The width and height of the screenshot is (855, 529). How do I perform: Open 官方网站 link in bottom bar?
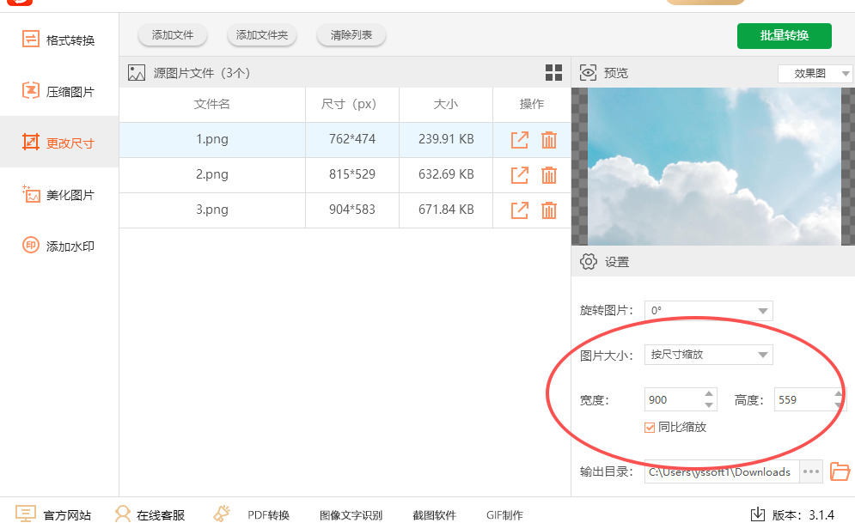click(53, 514)
